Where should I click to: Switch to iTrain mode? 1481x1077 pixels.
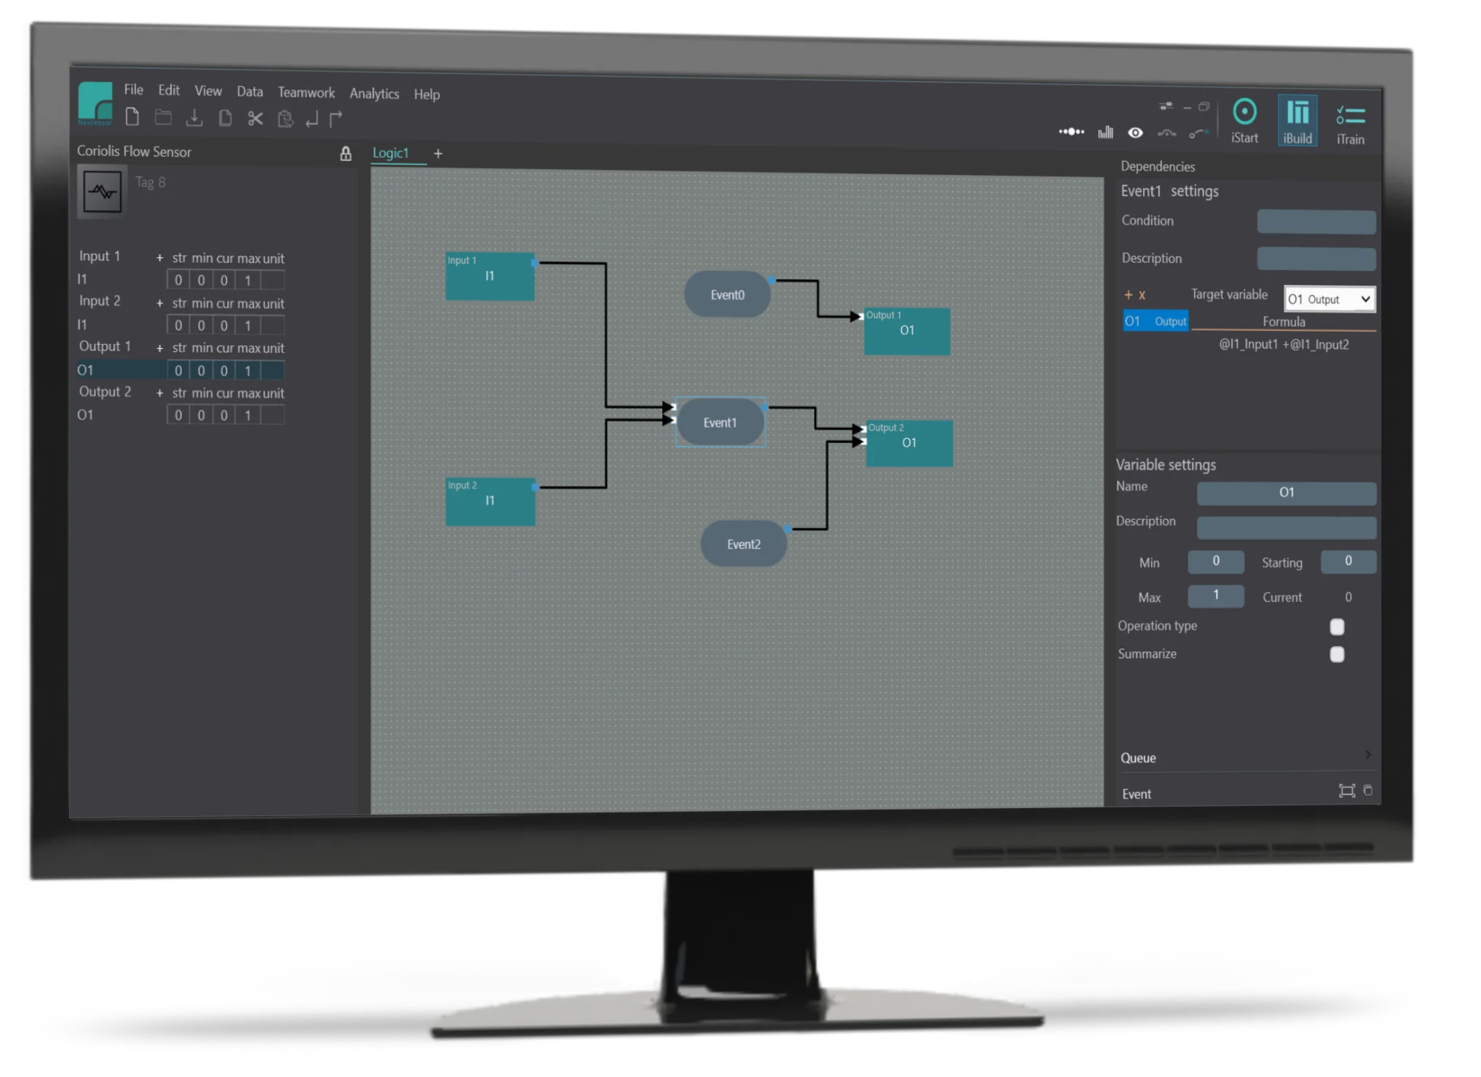1350,123
